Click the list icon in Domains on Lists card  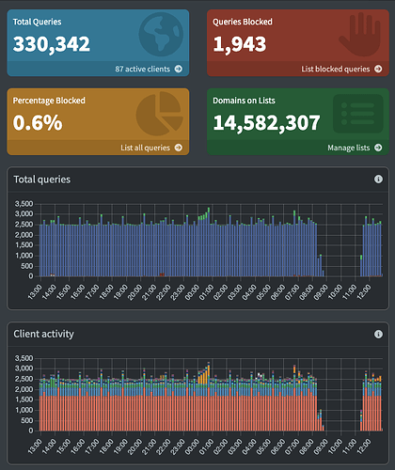(358, 114)
